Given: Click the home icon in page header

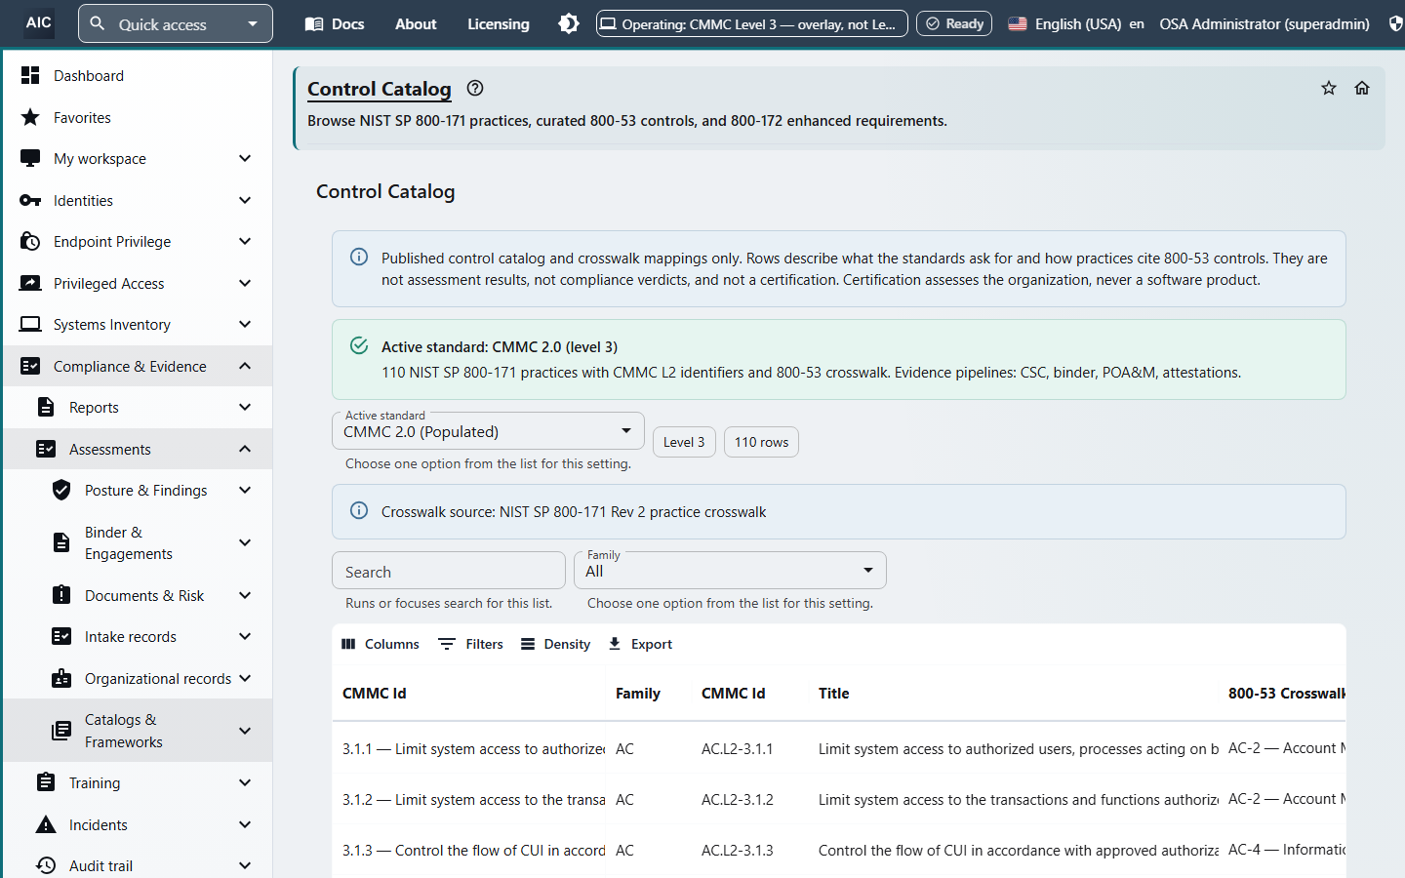Looking at the screenshot, I should click(1362, 88).
